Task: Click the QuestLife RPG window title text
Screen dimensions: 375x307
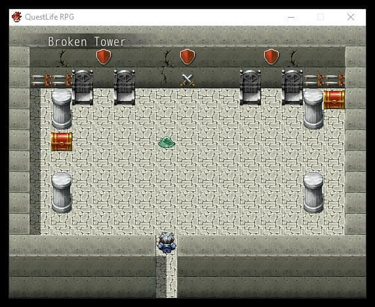Action: [x=50, y=17]
